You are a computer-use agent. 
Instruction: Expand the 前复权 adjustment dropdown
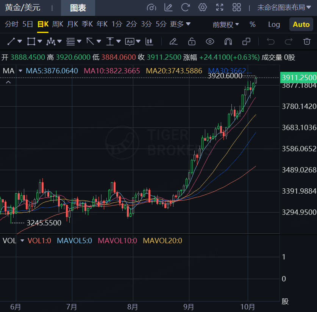pyautogui.click(x=226, y=25)
